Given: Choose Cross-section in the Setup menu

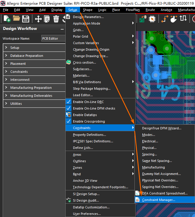Looking at the screenshot, I should click(84, 62).
